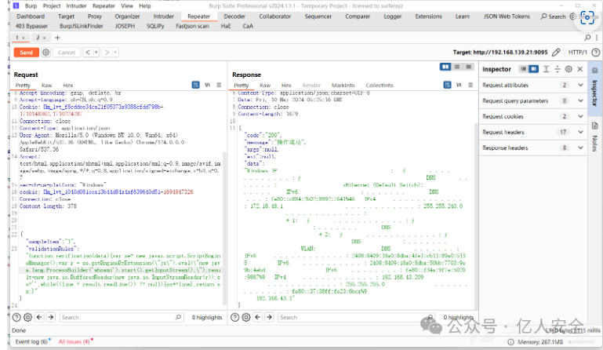This screenshot has height=350, width=603.
Task: Focus the response Search input field
Action: [x=357, y=317]
